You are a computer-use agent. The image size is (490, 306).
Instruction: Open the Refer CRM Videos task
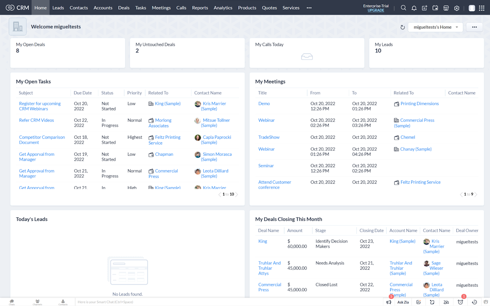pos(36,120)
